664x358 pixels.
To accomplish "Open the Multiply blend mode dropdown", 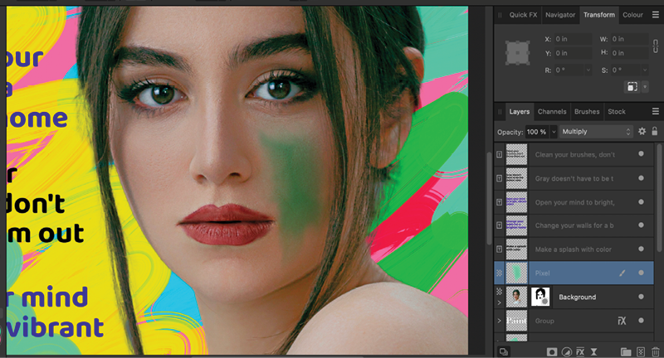I will coord(594,132).
